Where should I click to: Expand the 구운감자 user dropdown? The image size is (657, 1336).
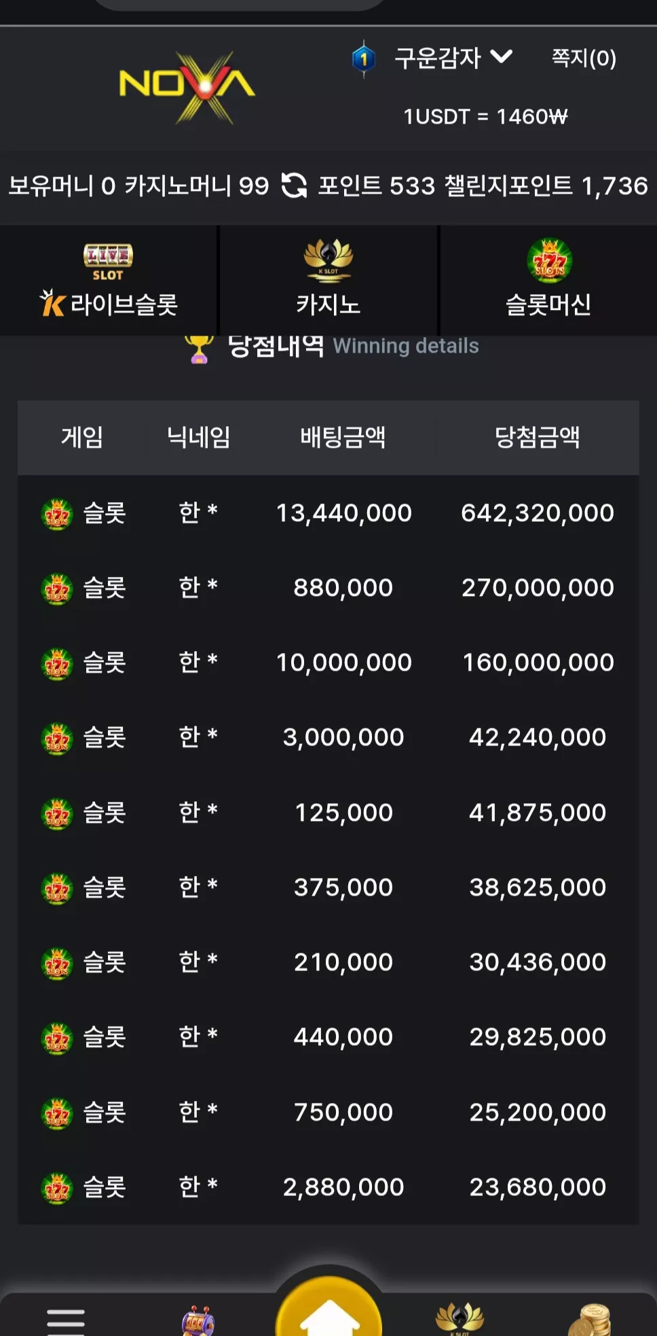pyautogui.click(x=453, y=58)
